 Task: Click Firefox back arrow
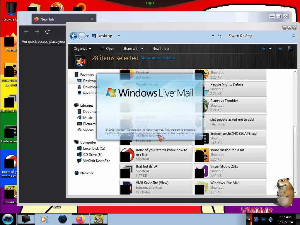[x=26, y=32]
